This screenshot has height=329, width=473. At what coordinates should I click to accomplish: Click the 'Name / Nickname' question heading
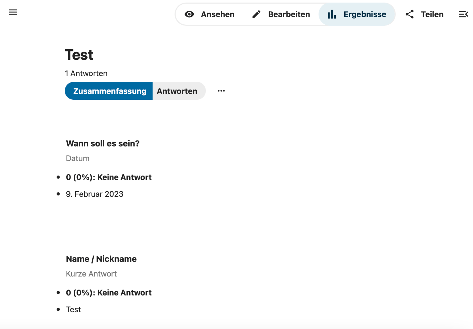tap(101, 259)
